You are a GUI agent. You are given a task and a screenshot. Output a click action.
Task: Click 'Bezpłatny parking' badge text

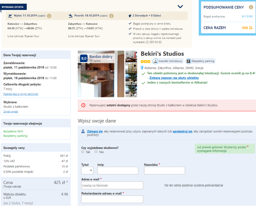click(203, 61)
